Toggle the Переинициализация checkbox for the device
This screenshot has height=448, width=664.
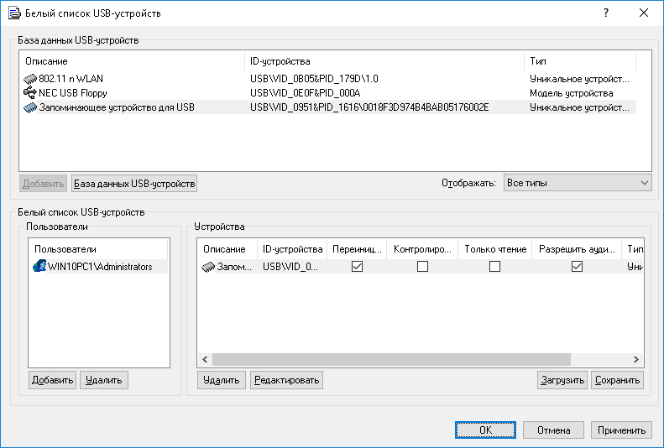[357, 267]
